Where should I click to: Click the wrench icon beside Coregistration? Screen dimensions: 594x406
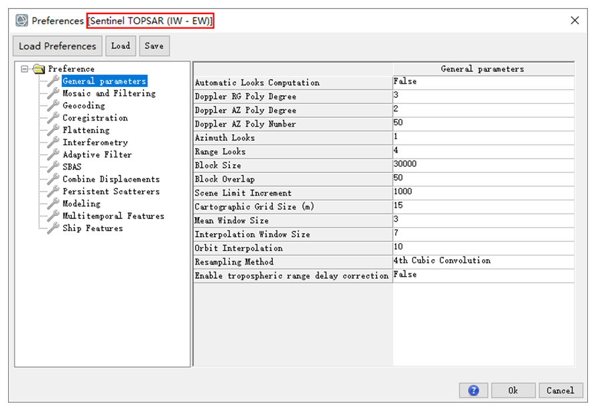(54, 117)
